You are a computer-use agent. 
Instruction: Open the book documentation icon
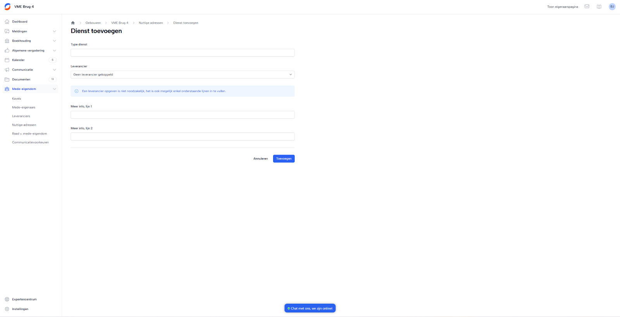coord(599,7)
